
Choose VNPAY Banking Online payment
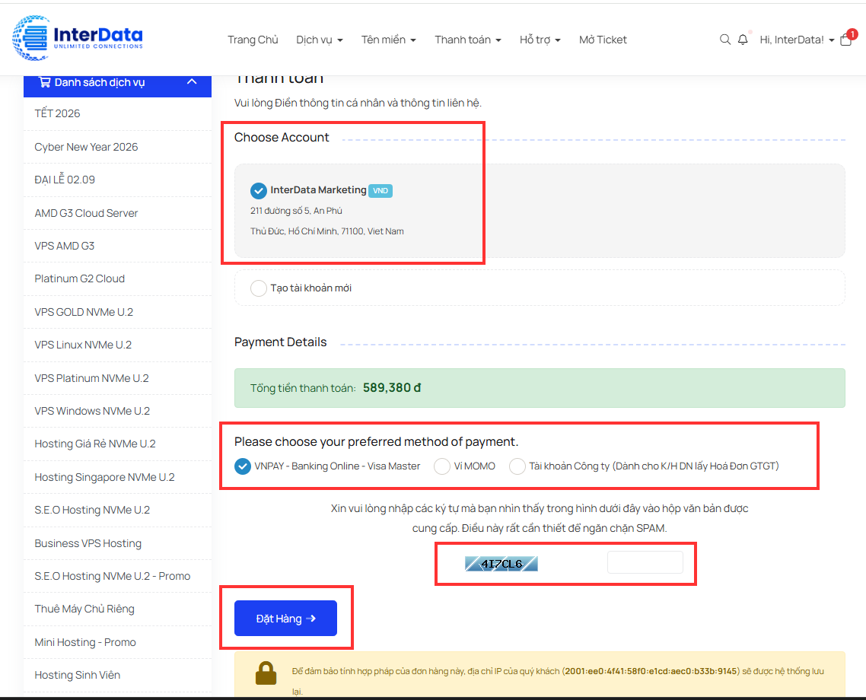[x=243, y=466]
